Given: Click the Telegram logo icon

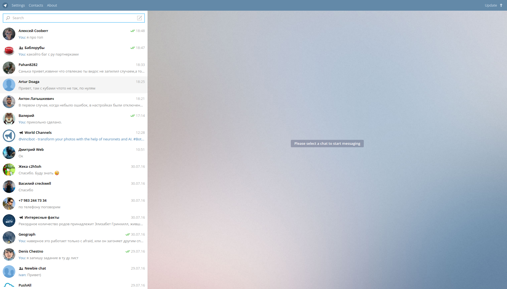Looking at the screenshot, I should 5,5.
